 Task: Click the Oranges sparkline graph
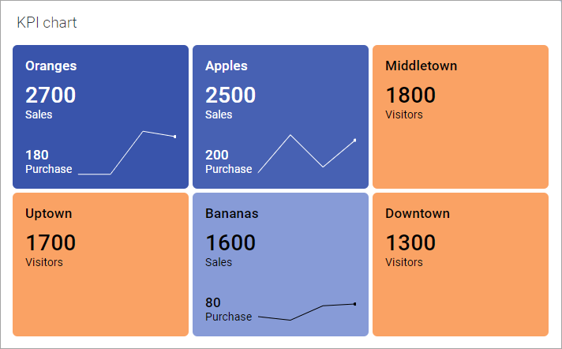126,153
